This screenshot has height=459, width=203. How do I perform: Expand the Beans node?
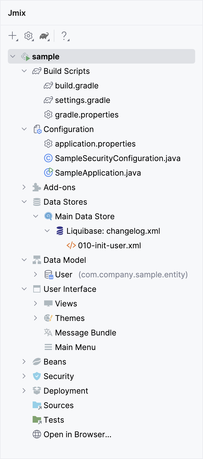click(x=24, y=362)
